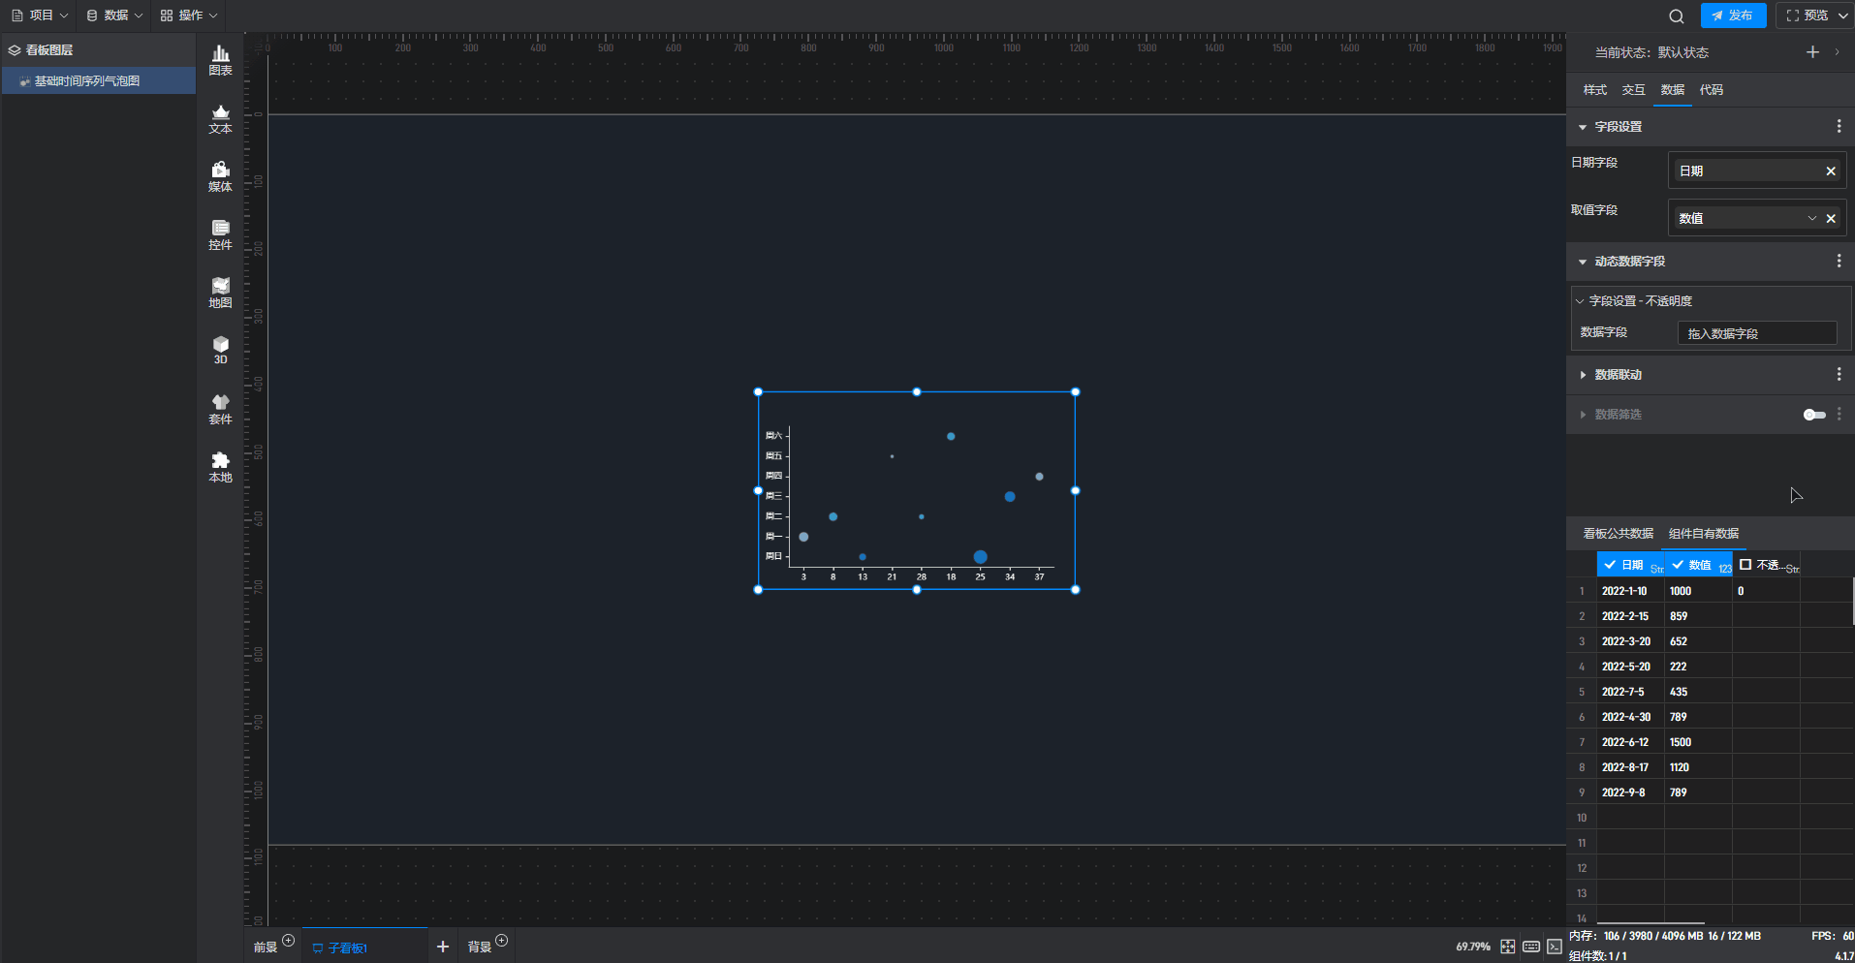Screen dimensions: 1855x963
Task: Open 字段设置 section more-options menu
Action: [1839, 127]
